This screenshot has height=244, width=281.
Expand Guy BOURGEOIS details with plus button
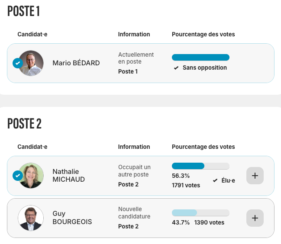point(255,218)
